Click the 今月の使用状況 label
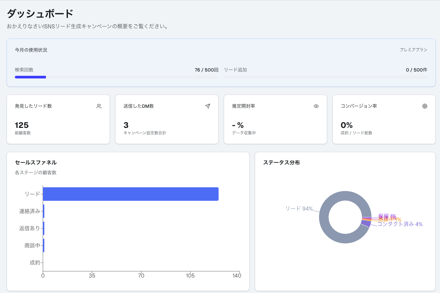The height and width of the screenshot is (293, 440). click(31, 50)
